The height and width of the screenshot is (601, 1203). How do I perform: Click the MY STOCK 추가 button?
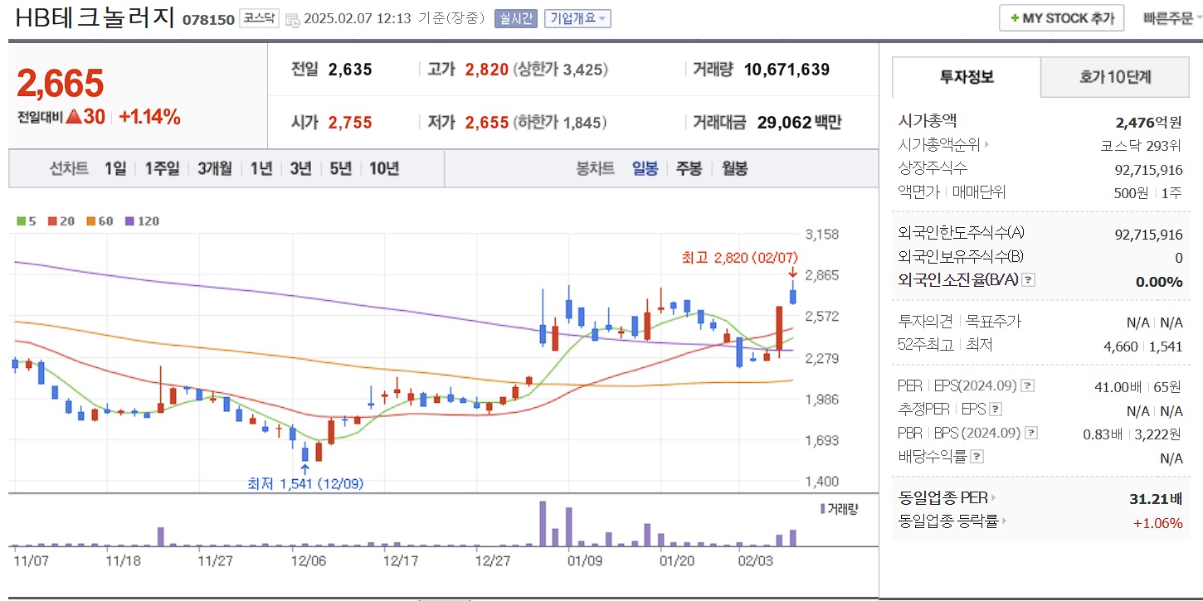point(1061,18)
